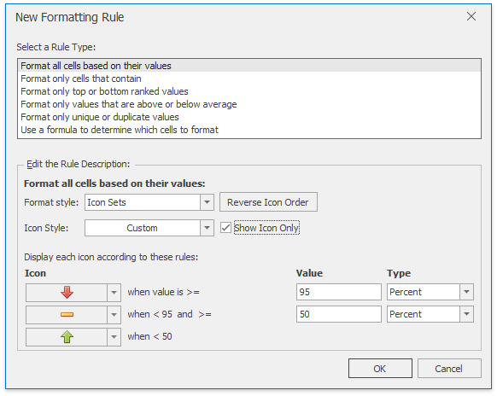The width and height of the screenshot is (497, 396).
Task: Select 'Format only cells that contain'
Action: 249,79
